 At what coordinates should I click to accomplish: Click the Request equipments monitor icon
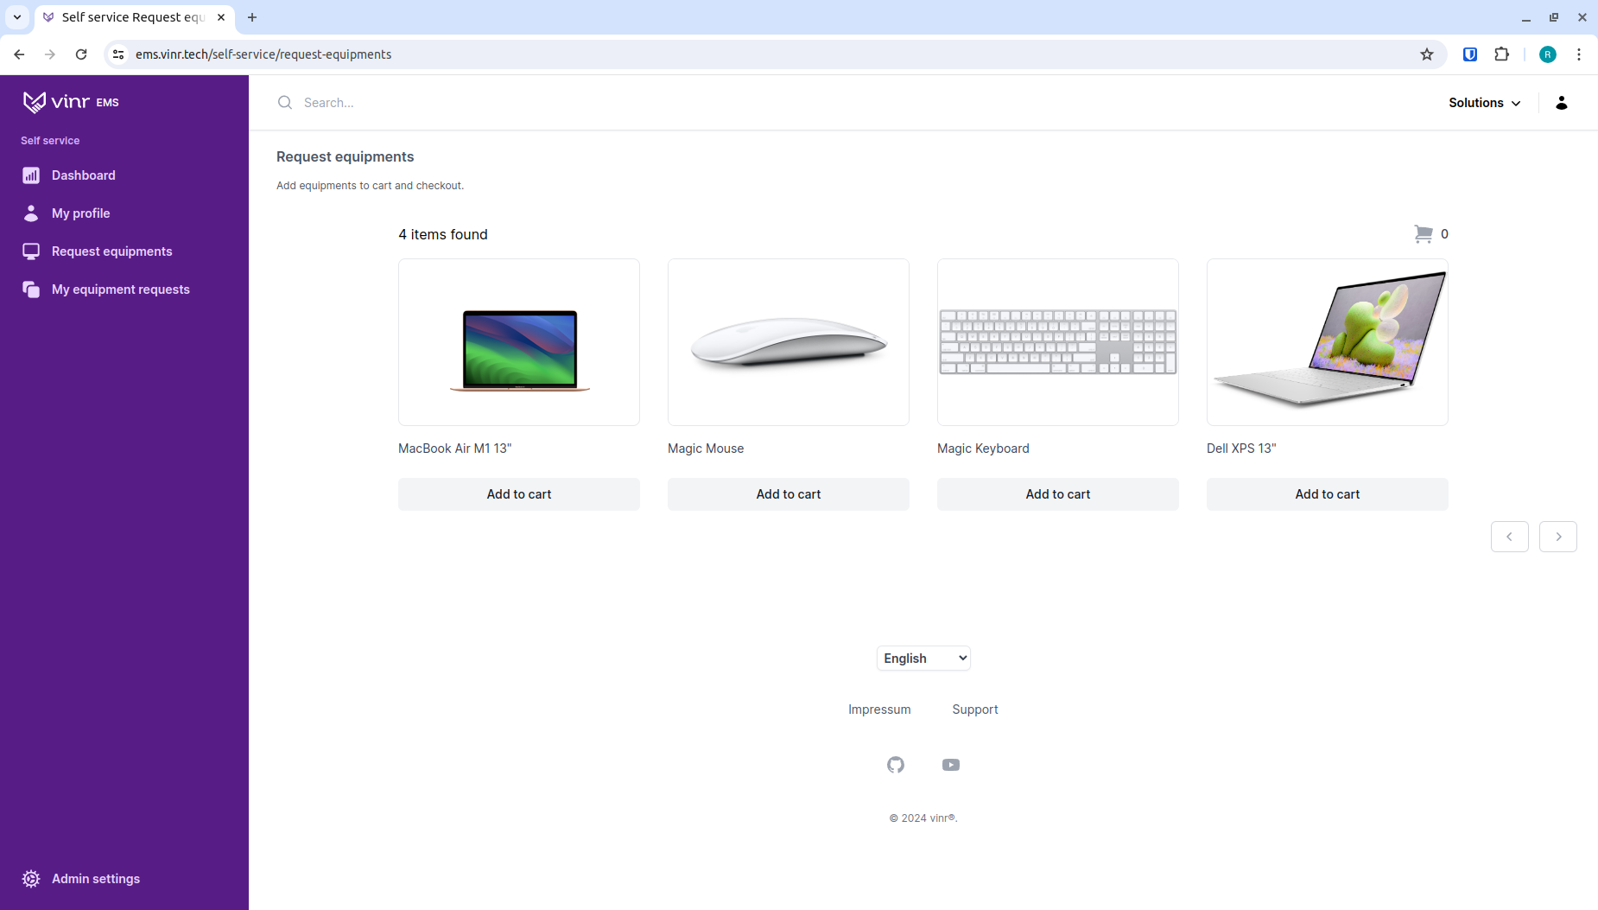coord(31,251)
